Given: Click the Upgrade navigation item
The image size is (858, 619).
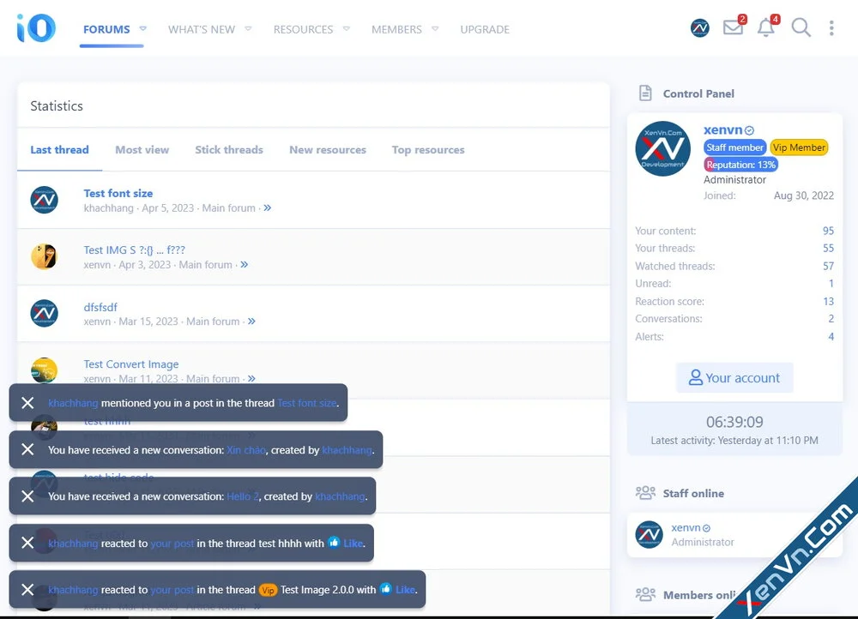Looking at the screenshot, I should pyautogui.click(x=485, y=29).
